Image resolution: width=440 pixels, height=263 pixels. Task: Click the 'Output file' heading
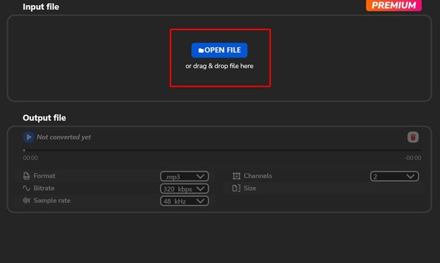(45, 118)
